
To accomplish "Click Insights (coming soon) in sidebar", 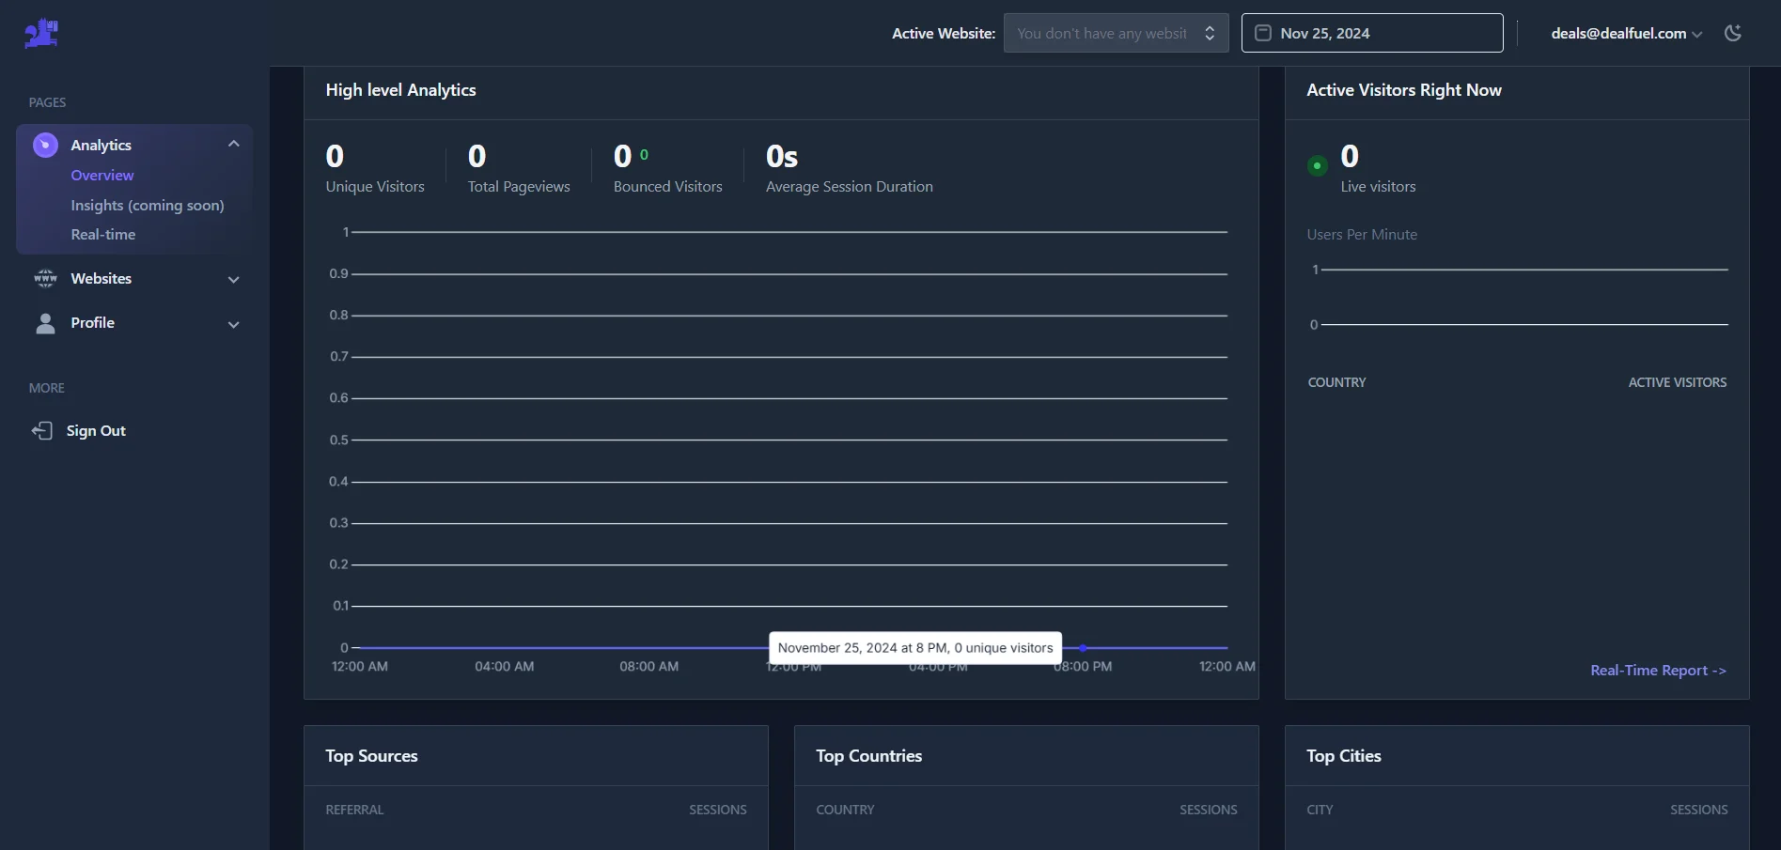I will (148, 205).
